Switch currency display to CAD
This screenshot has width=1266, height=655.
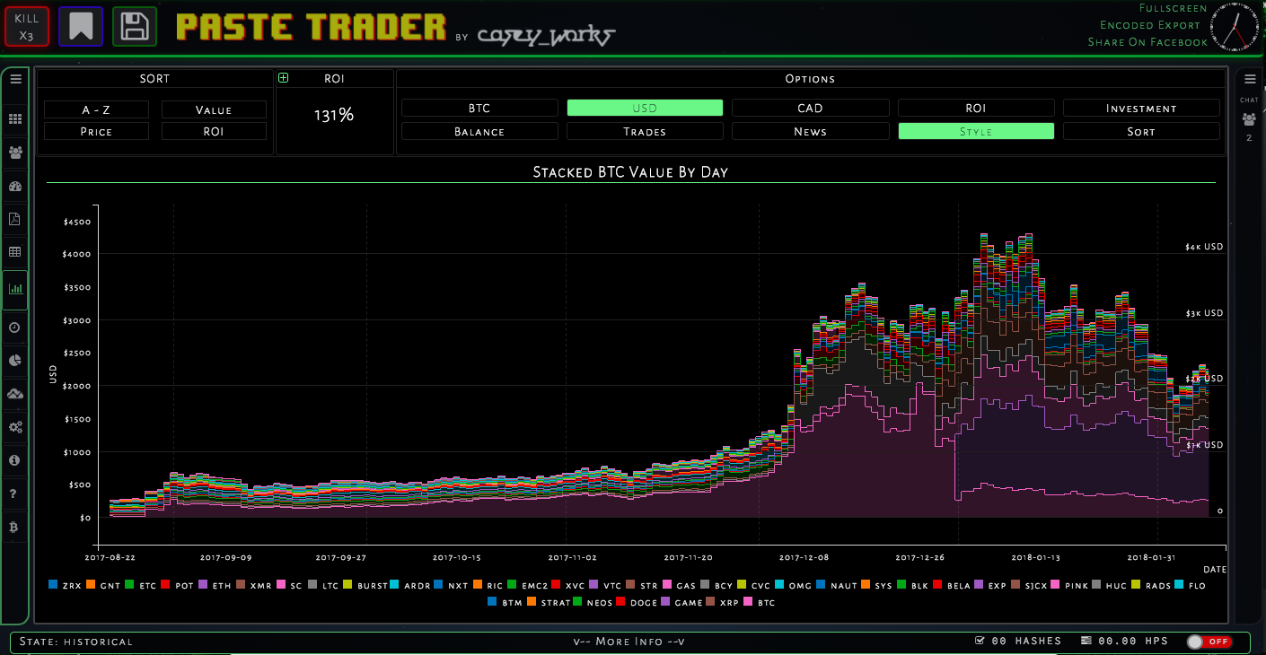809,107
